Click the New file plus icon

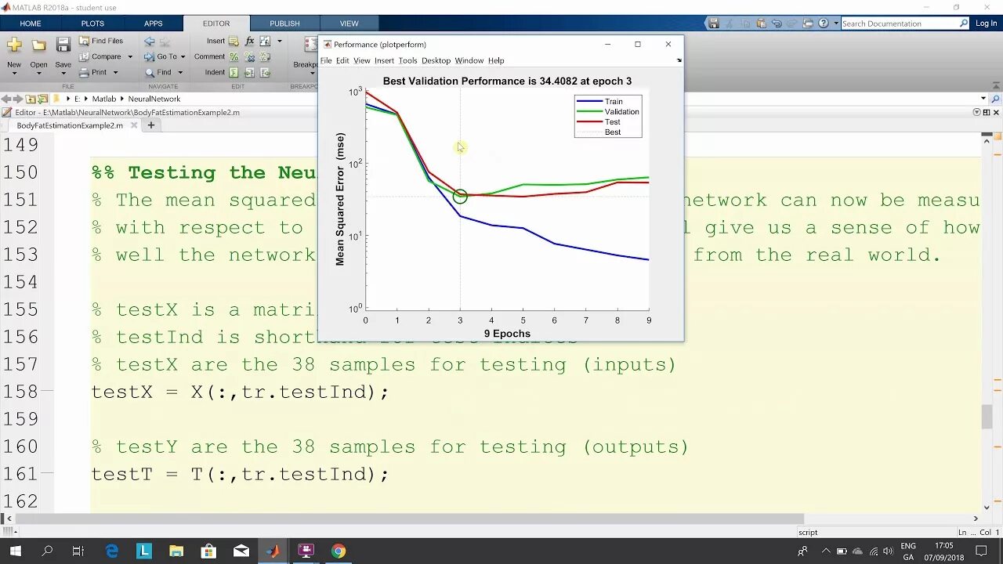(14, 45)
